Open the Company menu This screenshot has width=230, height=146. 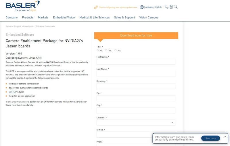pyautogui.click(x=11, y=18)
